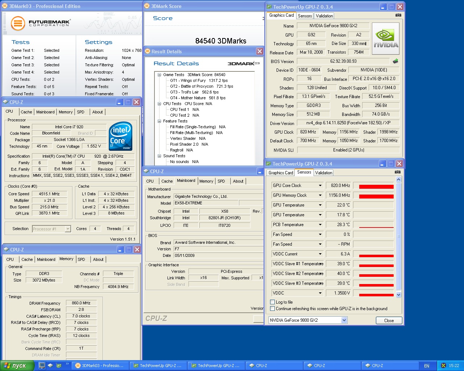The width and height of the screenshot is (464, 371).
Task: Open Cache tab in CPU-Z Processor window
Action: point(26,112)
